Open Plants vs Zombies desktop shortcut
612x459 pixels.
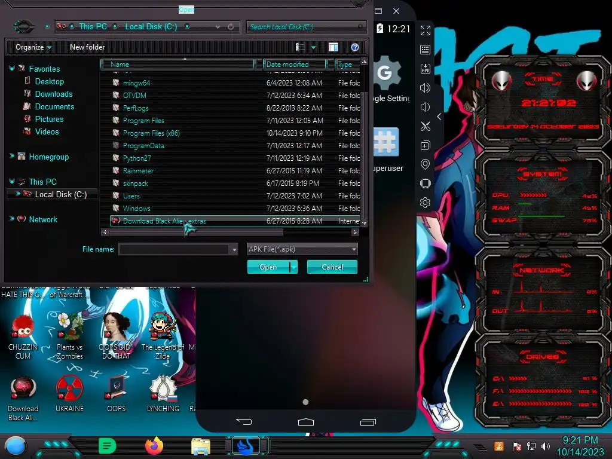(70, 337)
